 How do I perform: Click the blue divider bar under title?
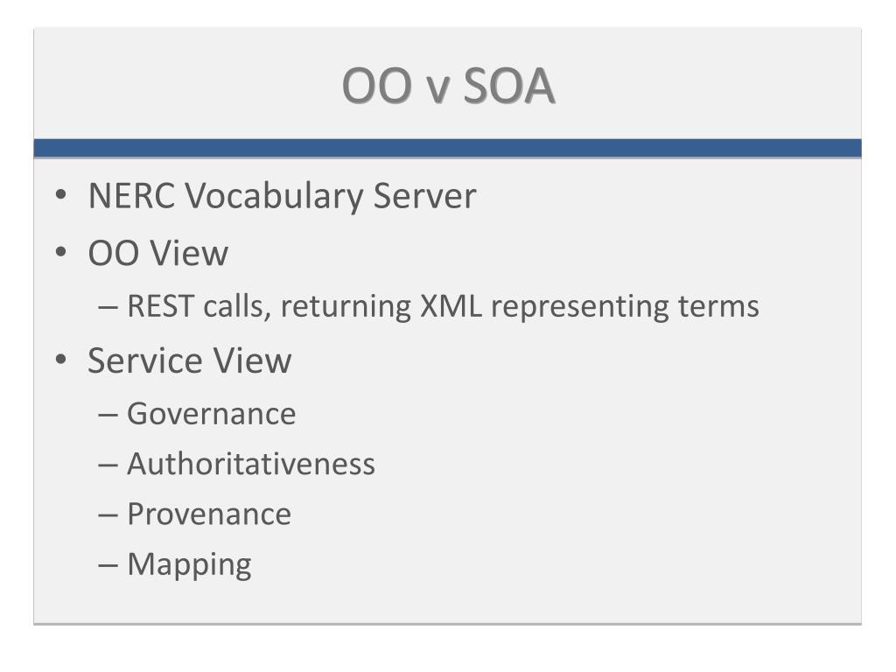(x=447, y=148)
